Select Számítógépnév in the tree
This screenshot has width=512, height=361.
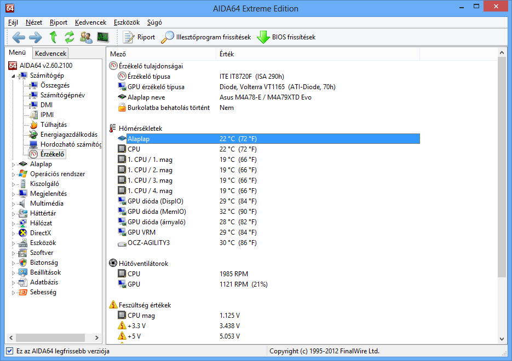pyautogui.click(x=62, y=95)
